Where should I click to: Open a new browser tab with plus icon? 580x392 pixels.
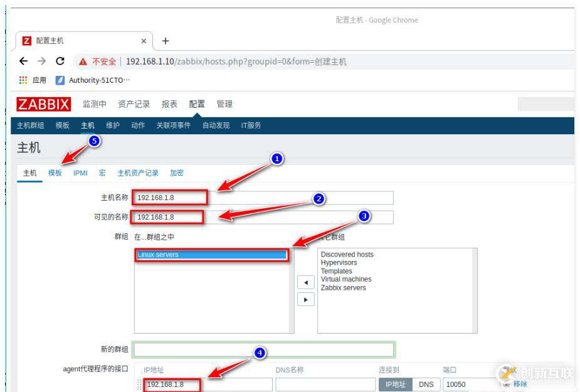(x=166, y=41)
